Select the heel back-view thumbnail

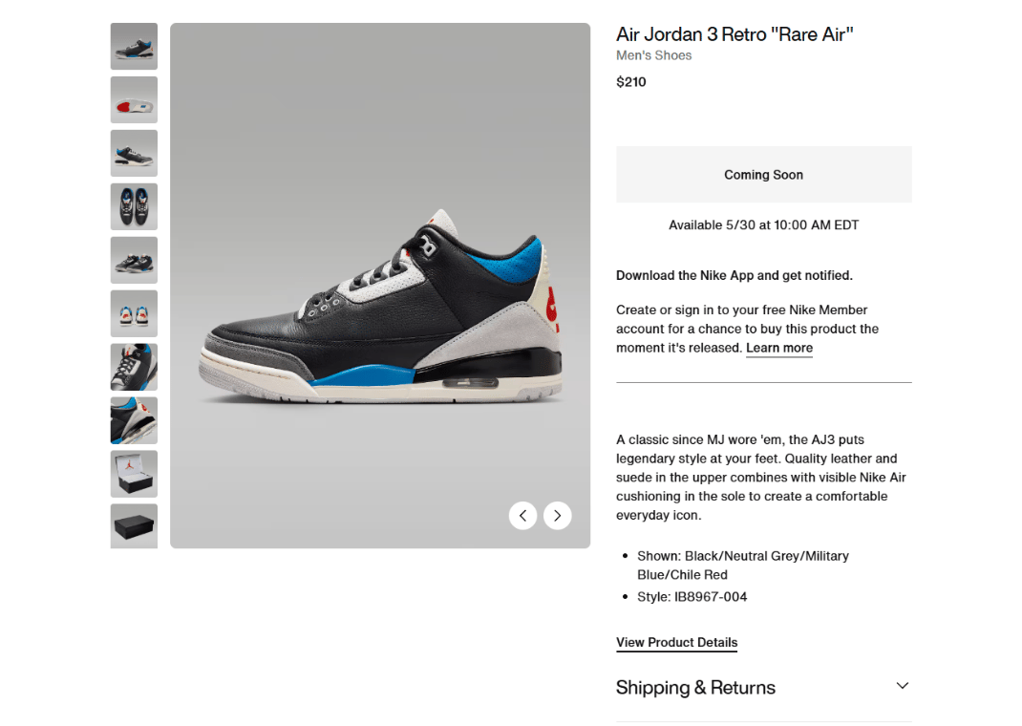pos(134,313)
